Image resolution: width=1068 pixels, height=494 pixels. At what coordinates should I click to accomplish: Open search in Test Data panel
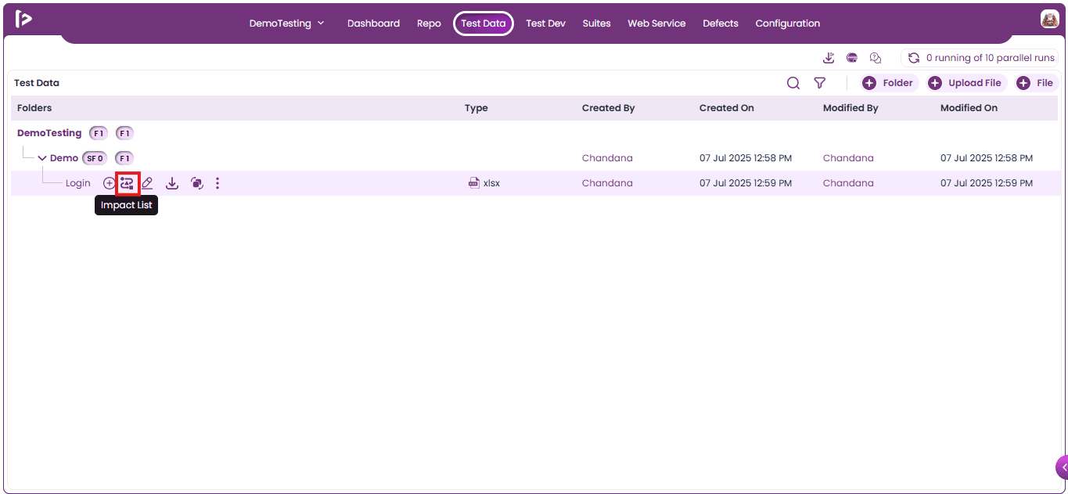coord(793,83)
